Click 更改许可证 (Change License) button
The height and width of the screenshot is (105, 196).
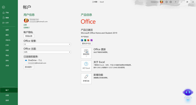[x=86, y=44]
